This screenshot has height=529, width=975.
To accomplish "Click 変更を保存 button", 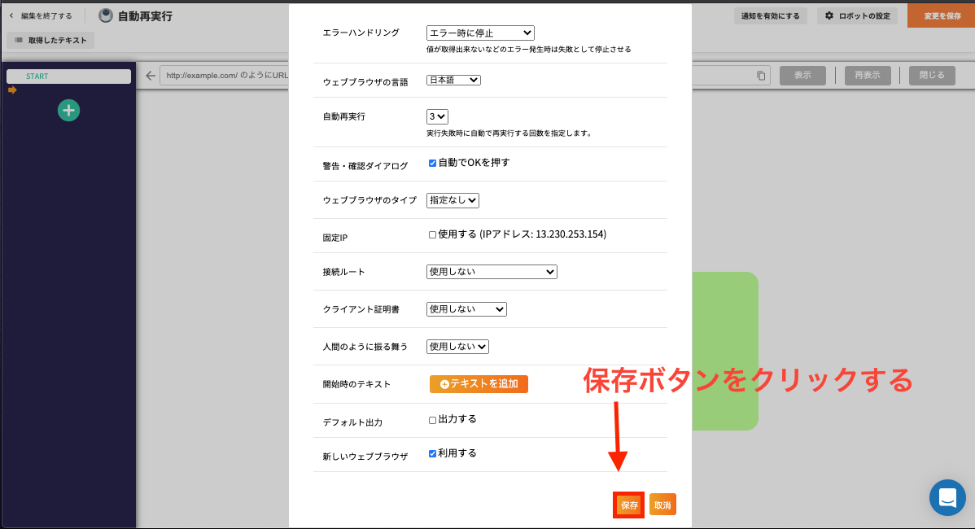I will point(942,16).
